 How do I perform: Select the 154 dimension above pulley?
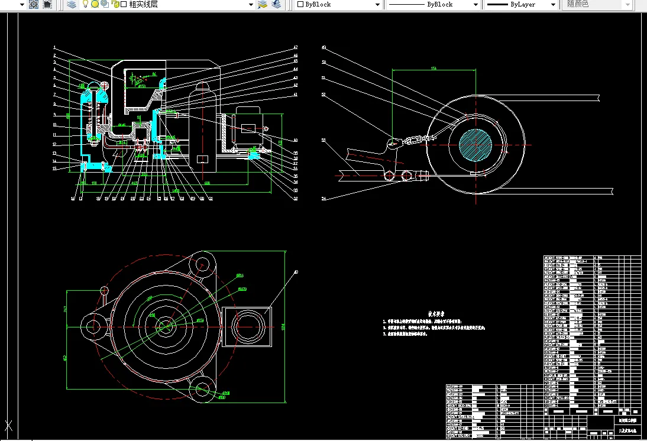click(434, 68)
